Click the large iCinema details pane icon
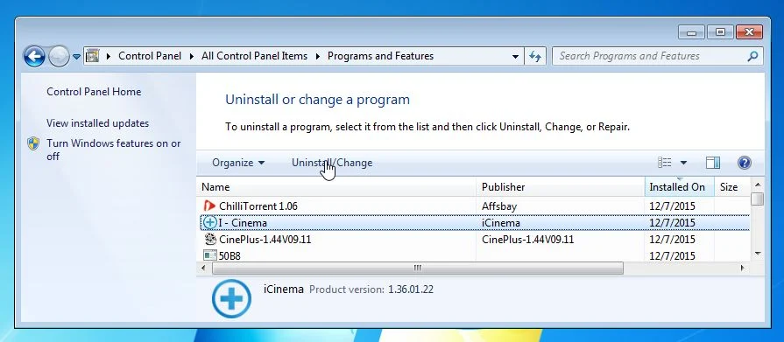 click(x=231, y=298)
